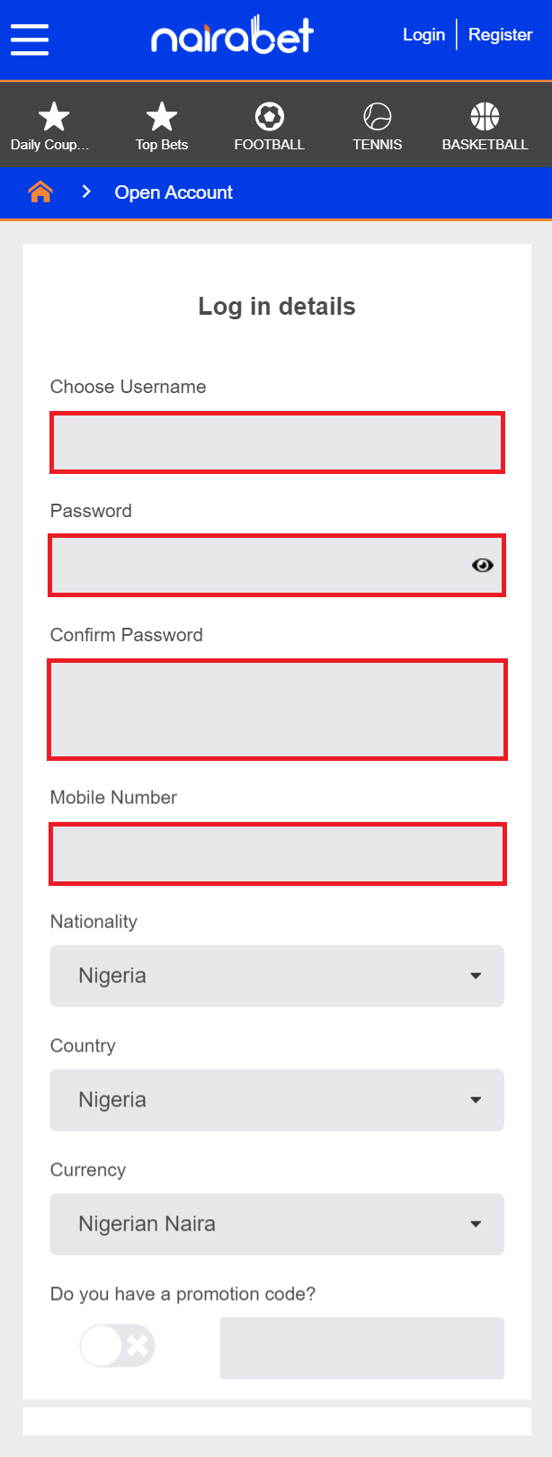
Task: Click the Mobile Number field
Action: 277,854
